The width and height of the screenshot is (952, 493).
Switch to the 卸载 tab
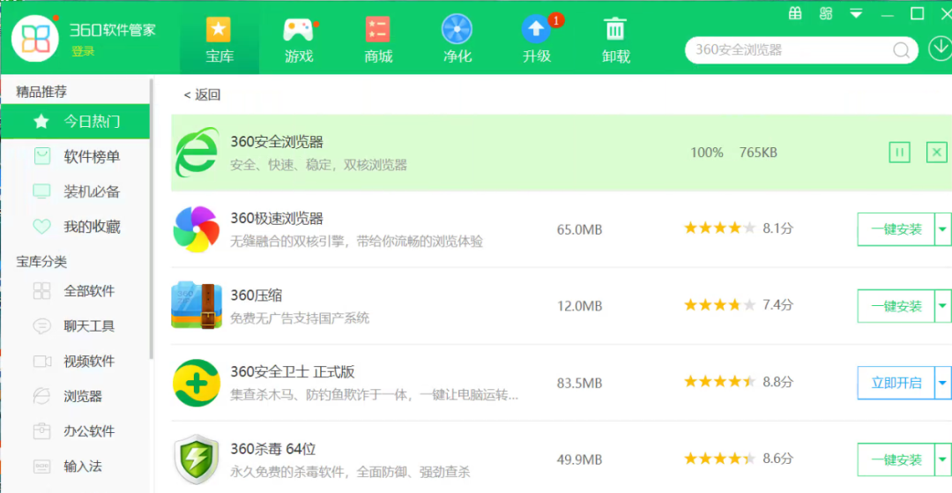tap(615, 38)
